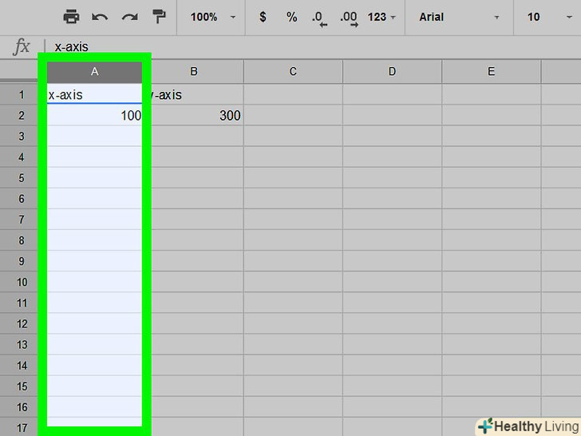Select row 13 header

coord(21,344)
